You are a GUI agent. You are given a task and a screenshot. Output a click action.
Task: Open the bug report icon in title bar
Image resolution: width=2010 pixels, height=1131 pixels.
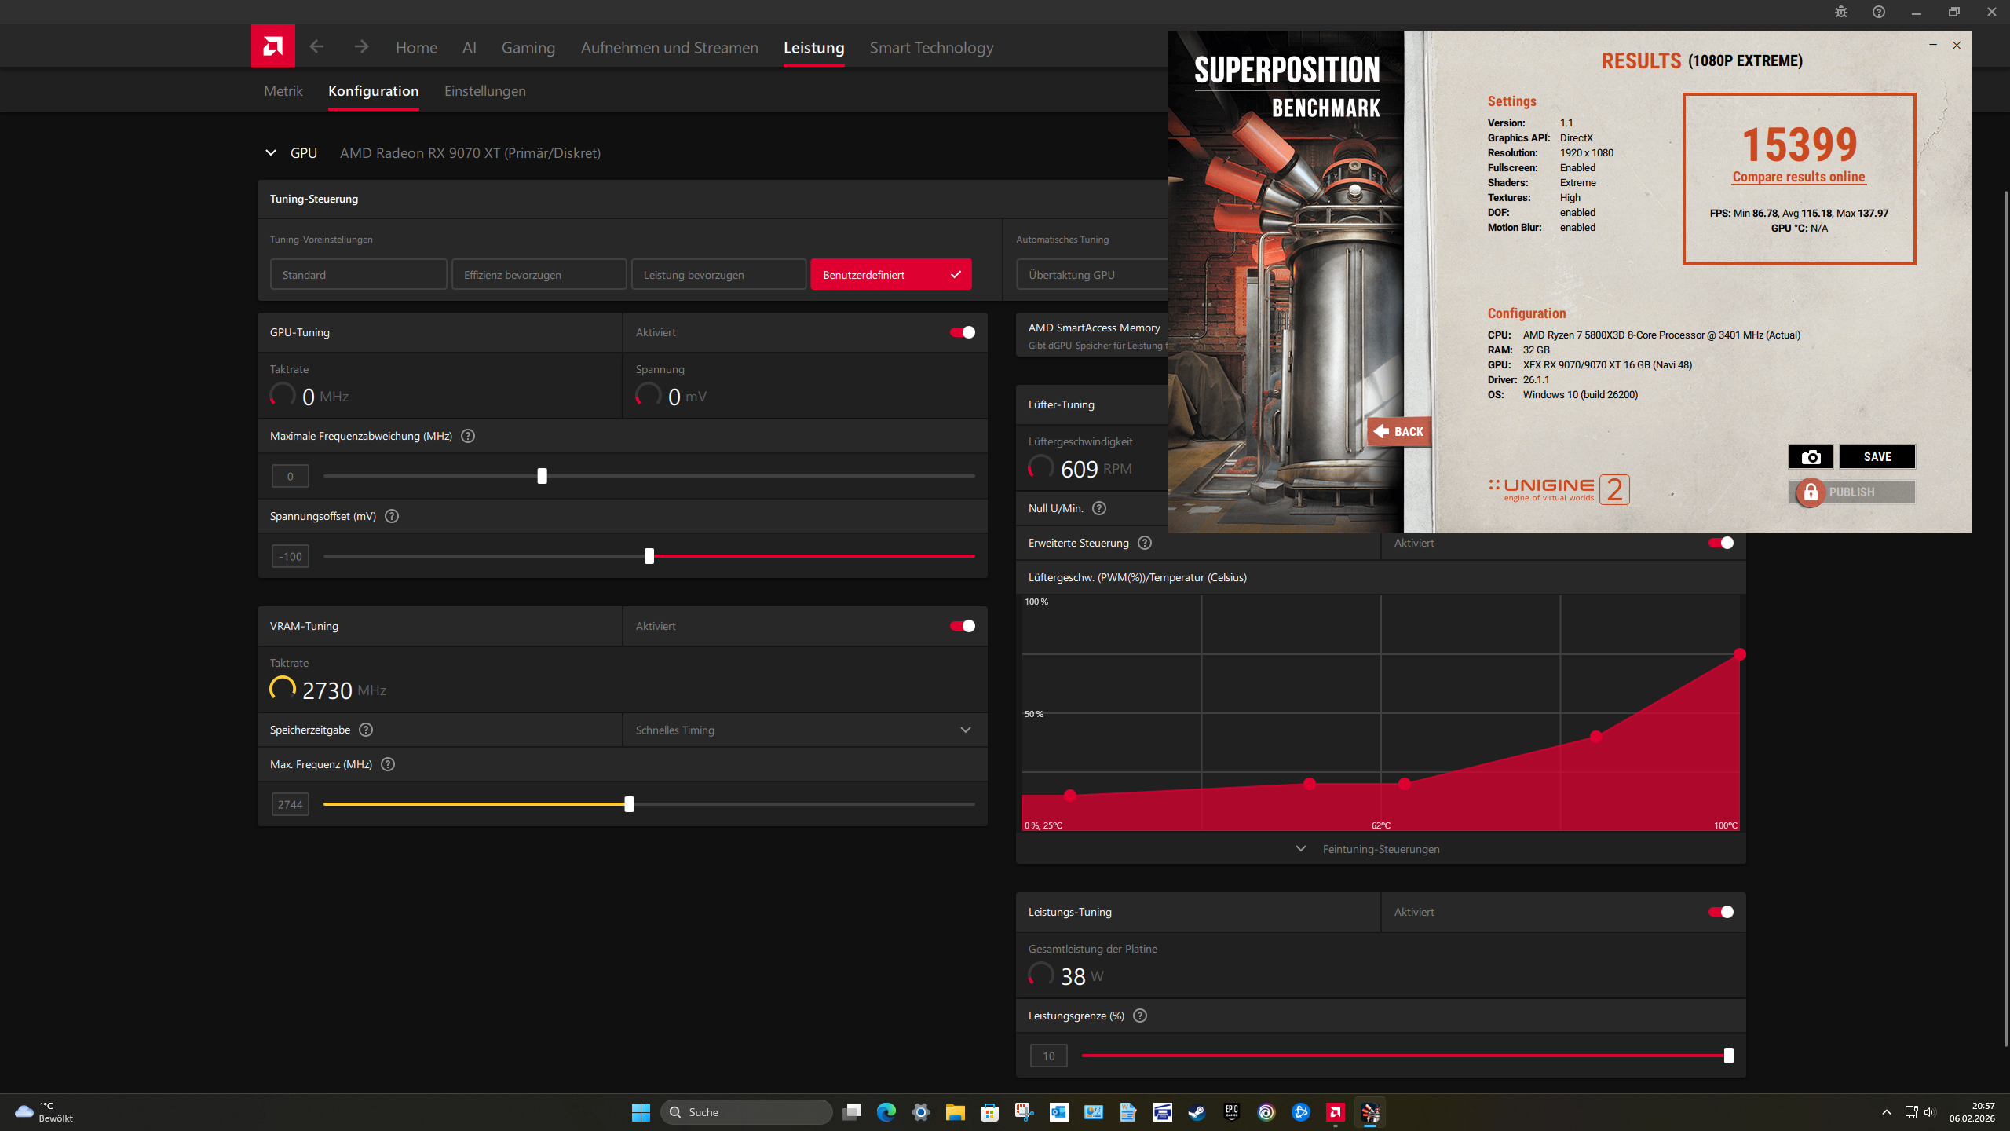[x=1841, y=12]
